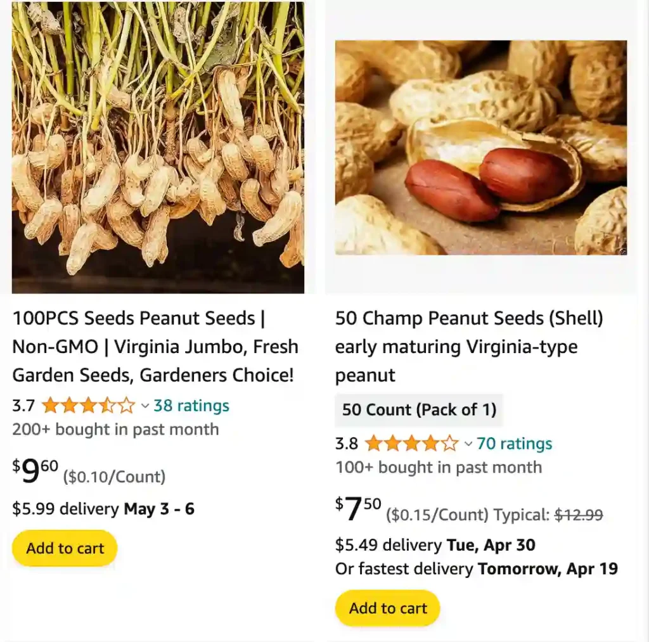This screenshot has width=649, height=642.
Task: Open the 70 ratings link
Action: coord(514,444)
